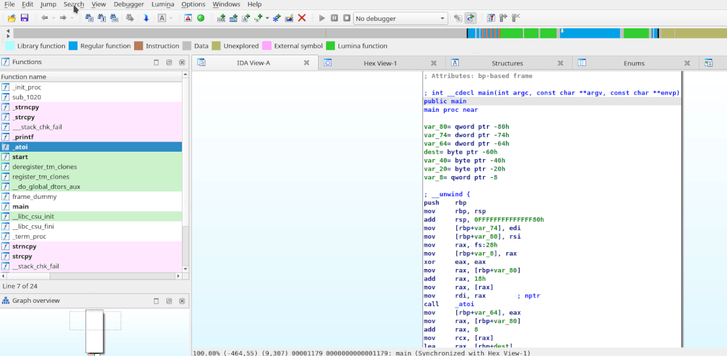Expand the back arrow history dropdown
This screenshot has width=727, height=356.
[x=54, y=18]
